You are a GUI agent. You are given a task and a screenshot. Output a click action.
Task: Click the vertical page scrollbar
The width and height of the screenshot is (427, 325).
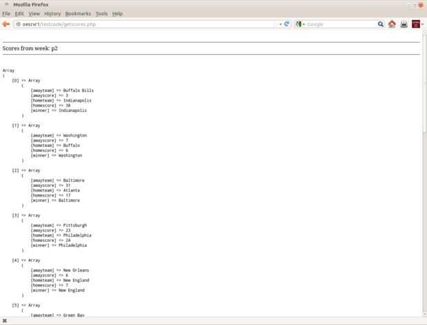coord(424,173)
